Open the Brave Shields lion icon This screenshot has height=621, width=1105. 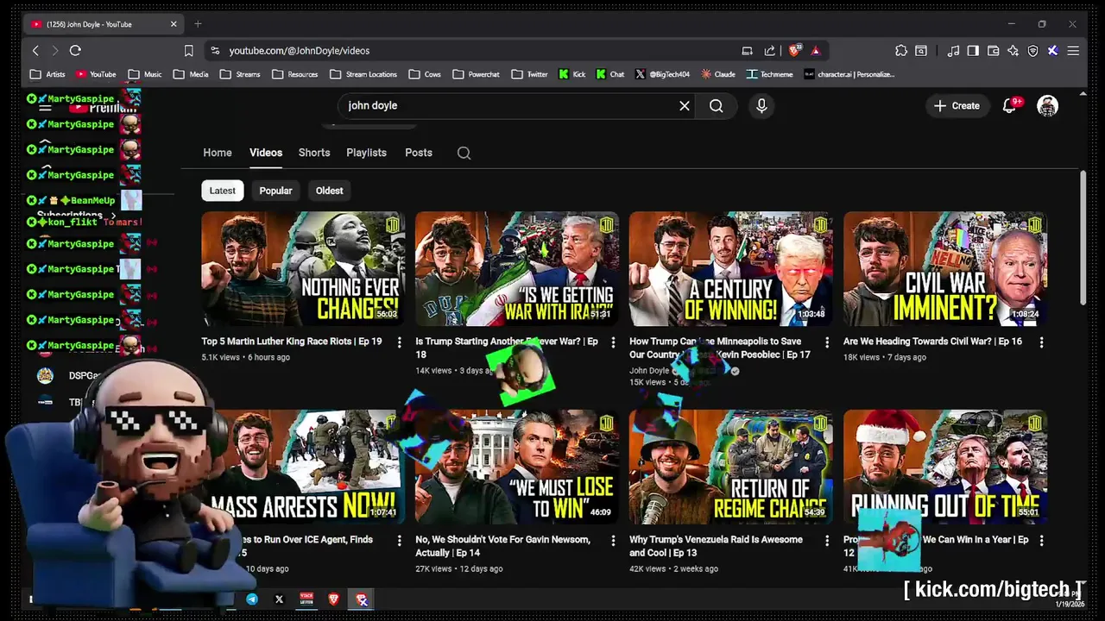pyautogui.click(x=794, y=51)
